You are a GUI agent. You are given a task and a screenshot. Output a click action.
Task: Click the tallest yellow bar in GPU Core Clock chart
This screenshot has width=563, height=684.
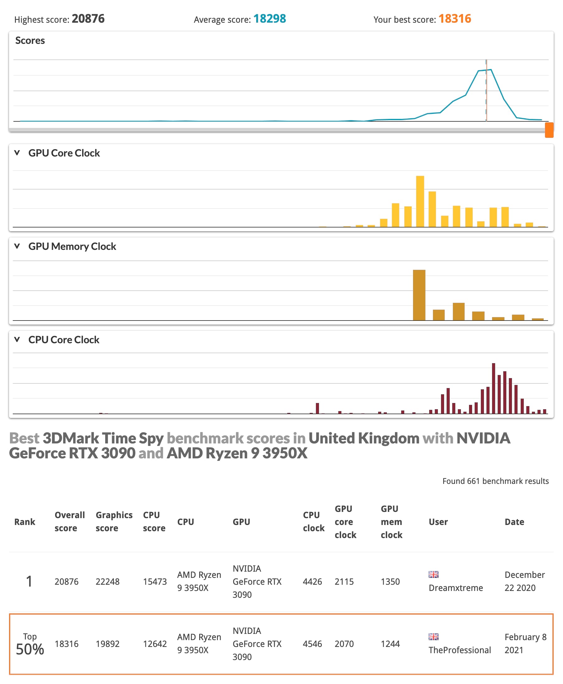(420, 201)
